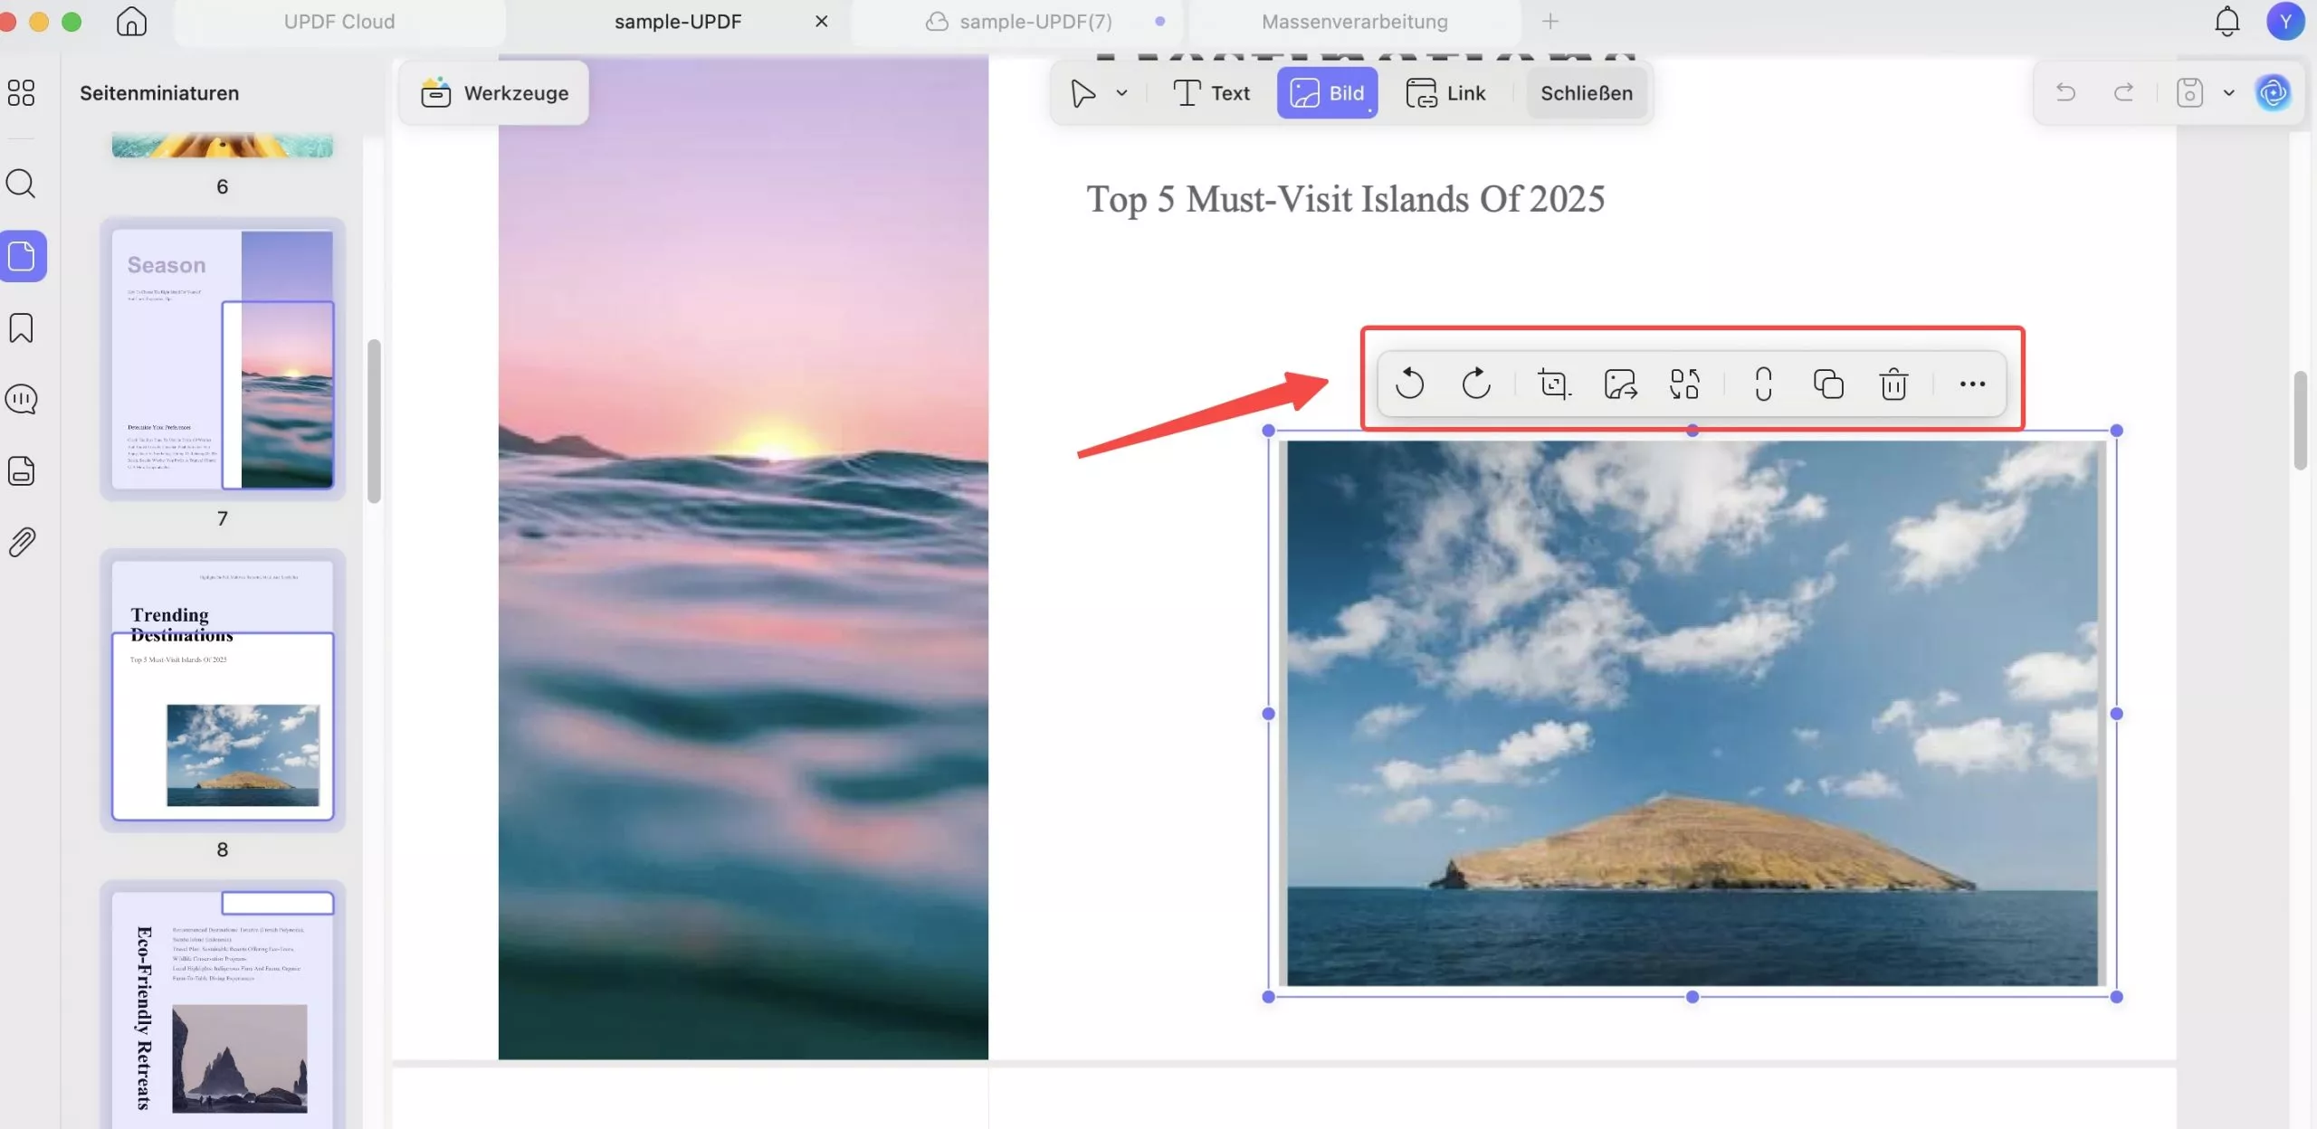Toggle the Bild editing mode
This screenshot has width=2317, height=1129.
(x=1327, y=93)
